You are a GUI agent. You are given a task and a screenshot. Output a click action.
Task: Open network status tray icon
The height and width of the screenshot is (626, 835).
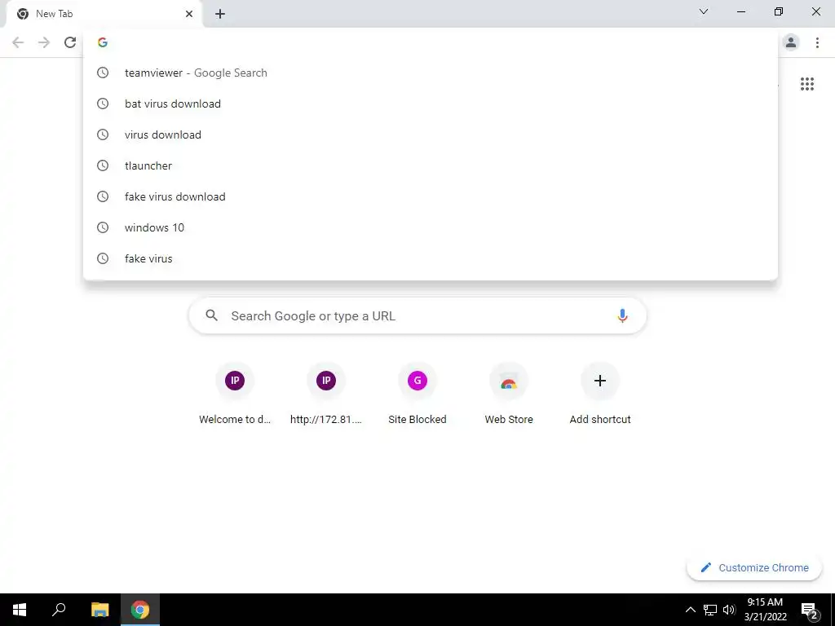[x=710, y=610]
